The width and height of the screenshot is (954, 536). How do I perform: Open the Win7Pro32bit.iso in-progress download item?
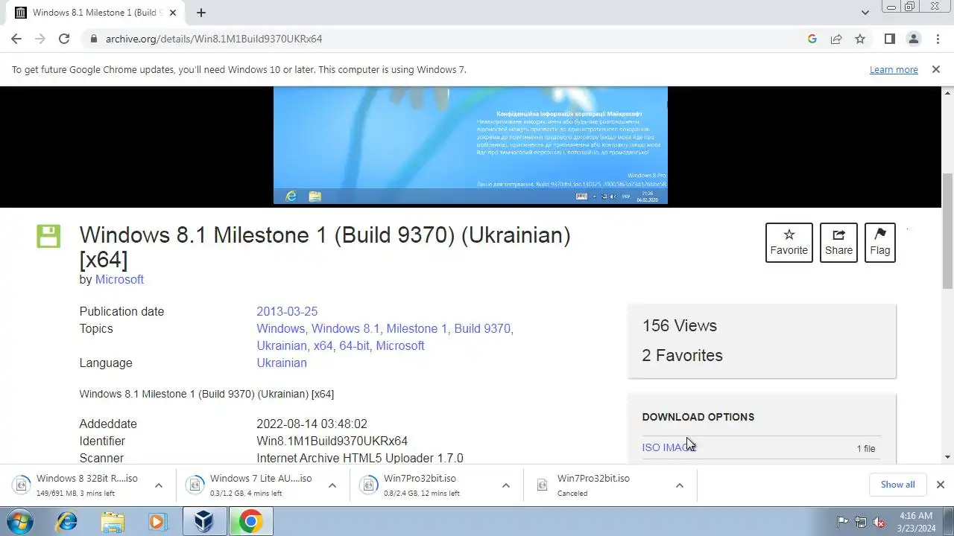(x=426, y=485)
